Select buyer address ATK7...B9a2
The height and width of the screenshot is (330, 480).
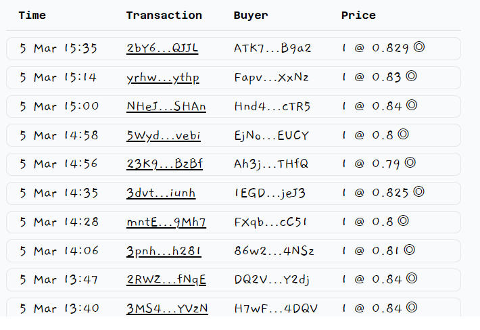[272, 49]
